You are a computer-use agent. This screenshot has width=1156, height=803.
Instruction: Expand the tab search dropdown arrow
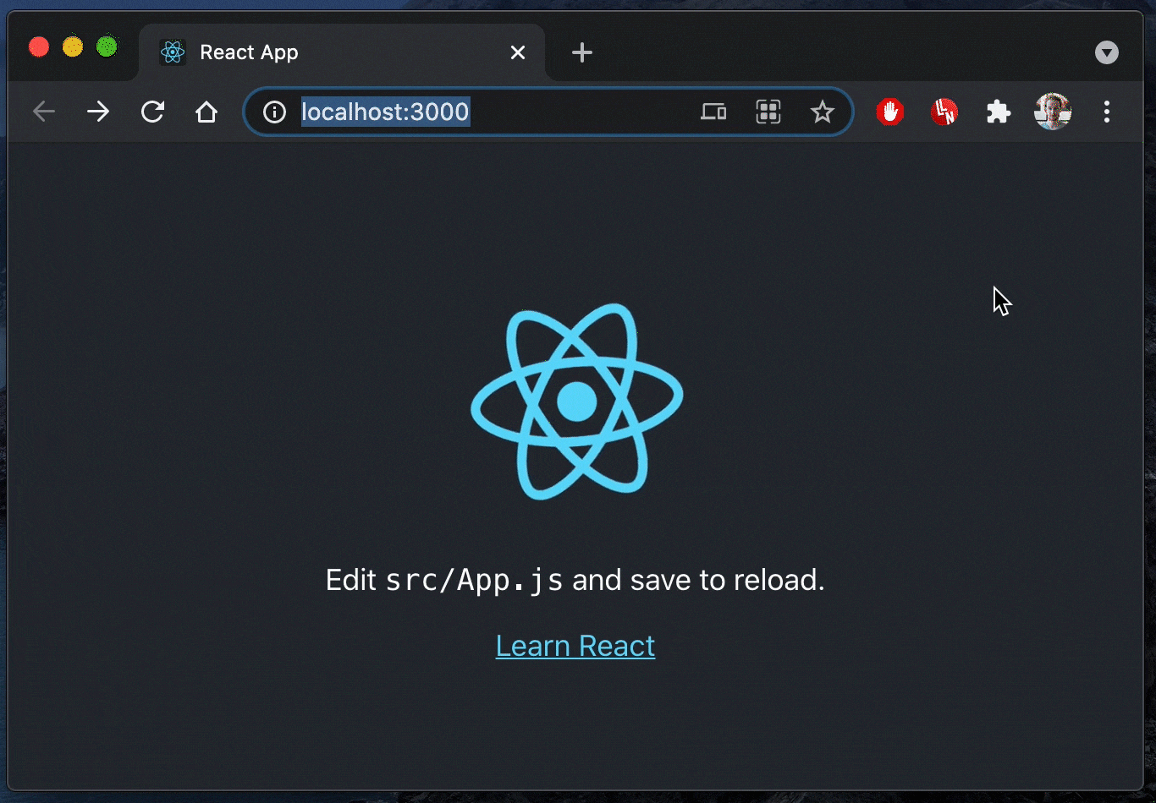pos(1107,52)
